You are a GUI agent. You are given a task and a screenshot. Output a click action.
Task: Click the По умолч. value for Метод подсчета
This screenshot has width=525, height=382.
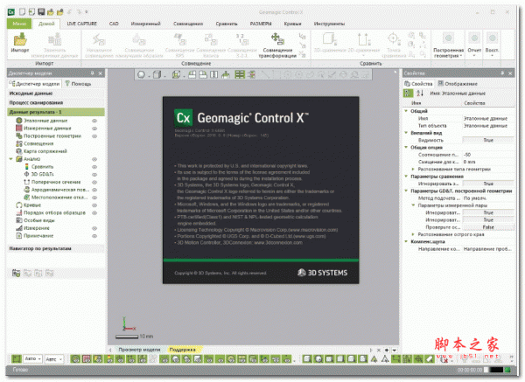click(x=488, y=198)
